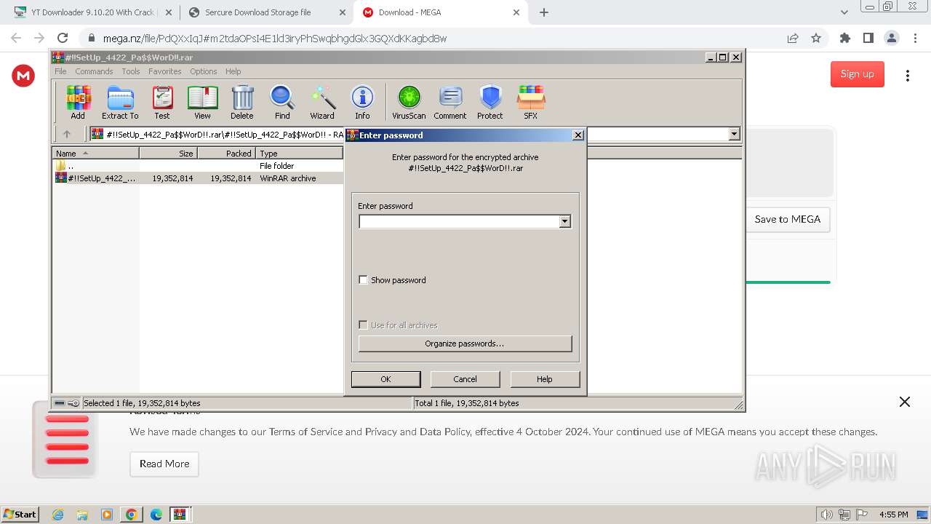Open Chrome from the taskbar

132,515
